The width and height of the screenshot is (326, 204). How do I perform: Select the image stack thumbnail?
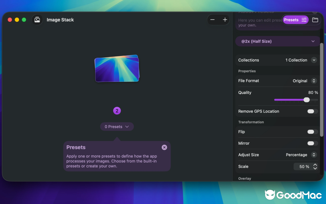(x=117, y=69)
